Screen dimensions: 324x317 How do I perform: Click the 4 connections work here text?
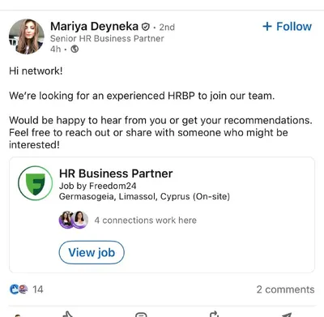(146, 221)
